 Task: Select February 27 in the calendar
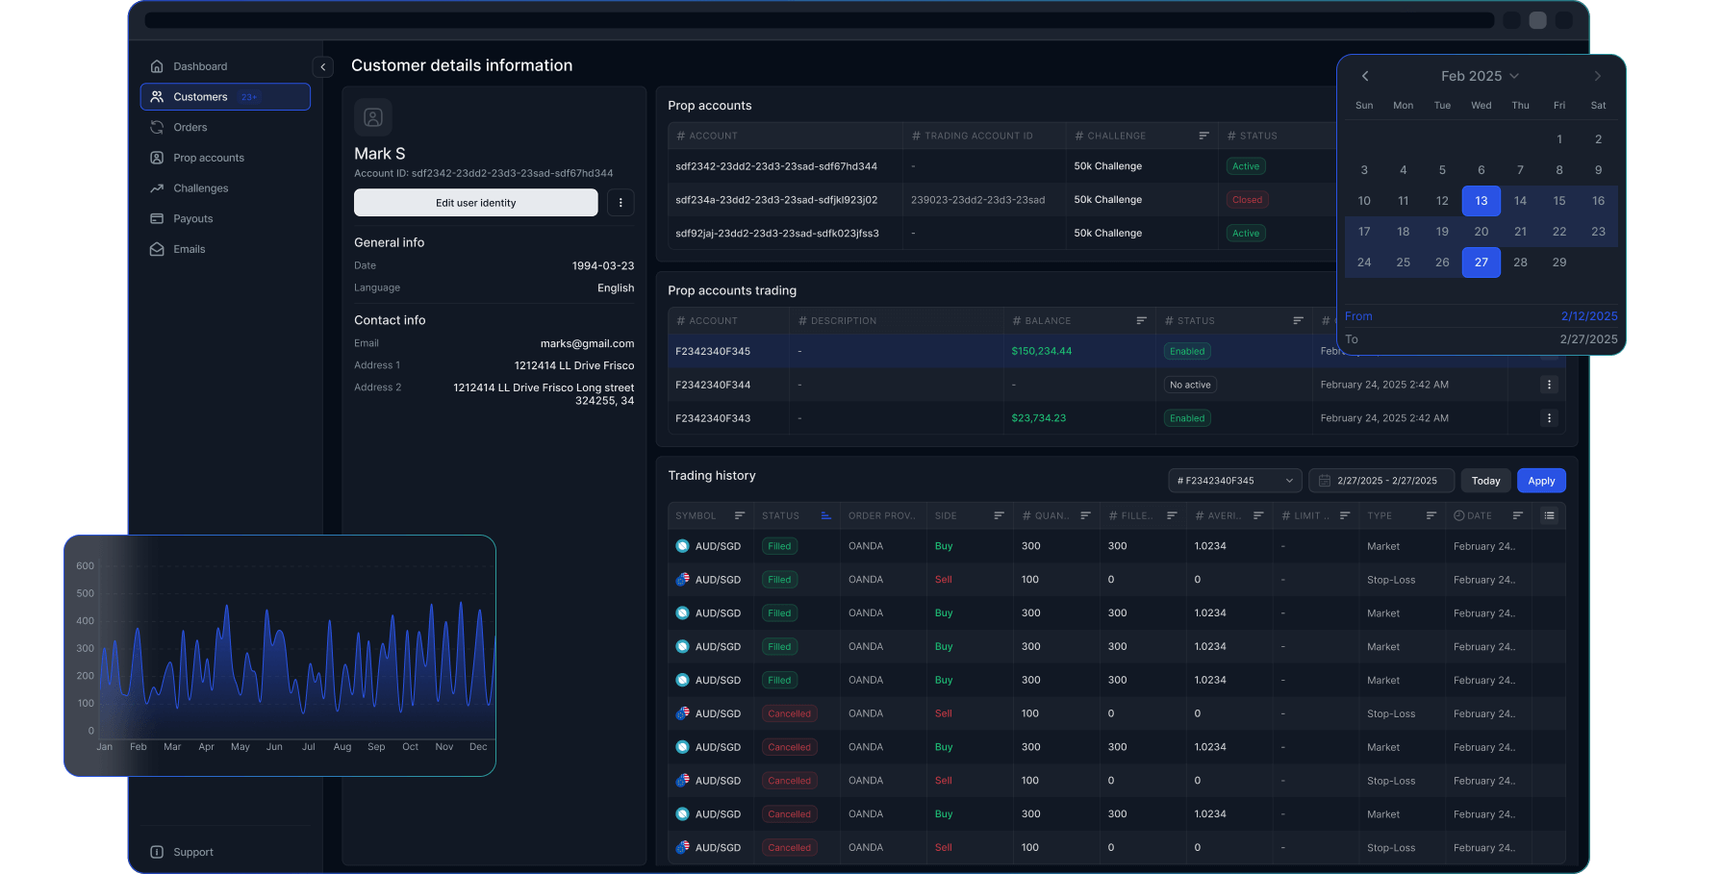coord(1481,262)
